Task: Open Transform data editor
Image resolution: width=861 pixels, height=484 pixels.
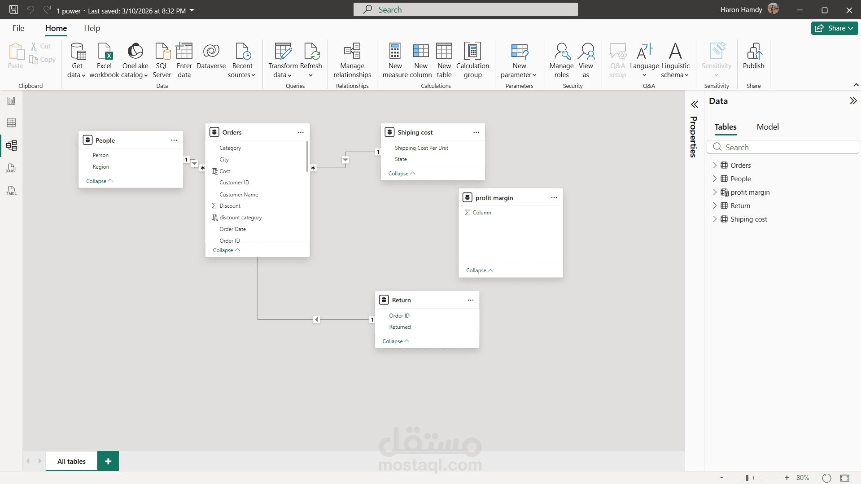Action: coord(283,61)
